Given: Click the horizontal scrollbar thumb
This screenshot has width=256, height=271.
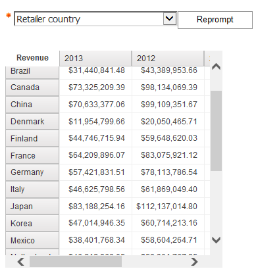Looking at the screenshot, I should (x=76, y=262).
